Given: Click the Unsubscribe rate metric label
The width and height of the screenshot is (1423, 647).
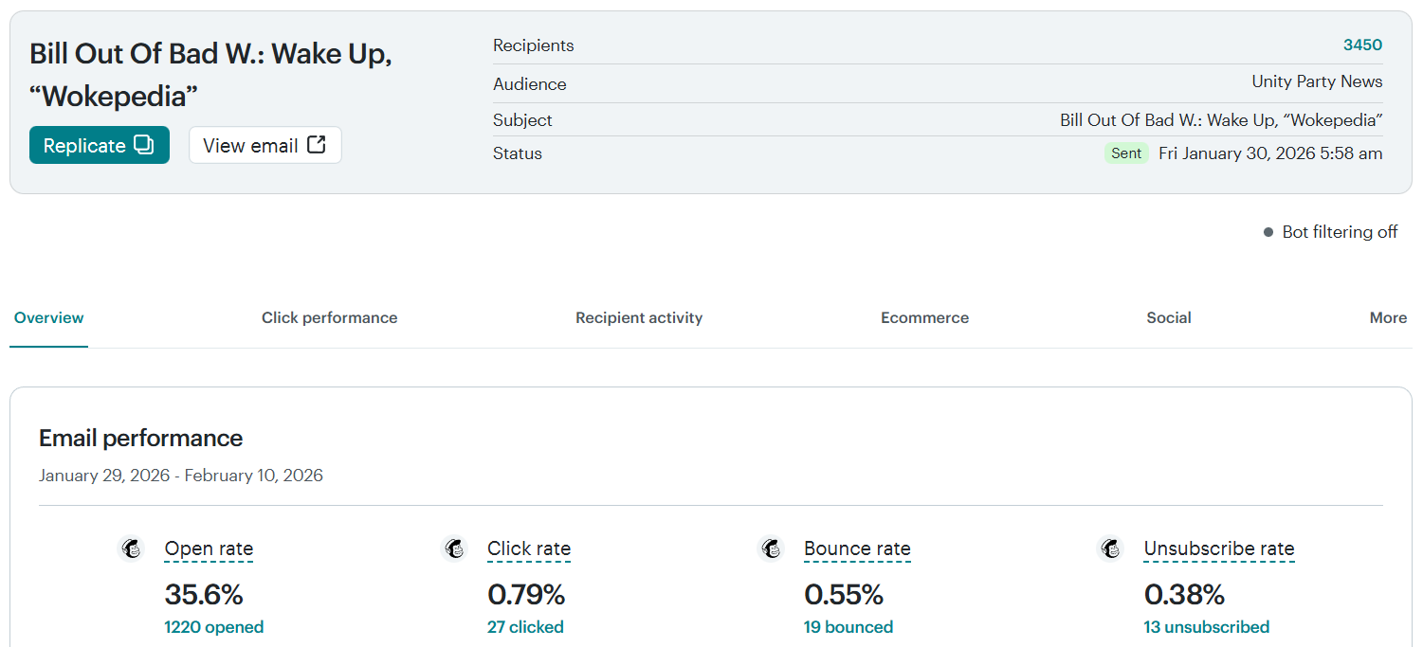Looking at the screenshot, I should click(x=1218, y=548).
